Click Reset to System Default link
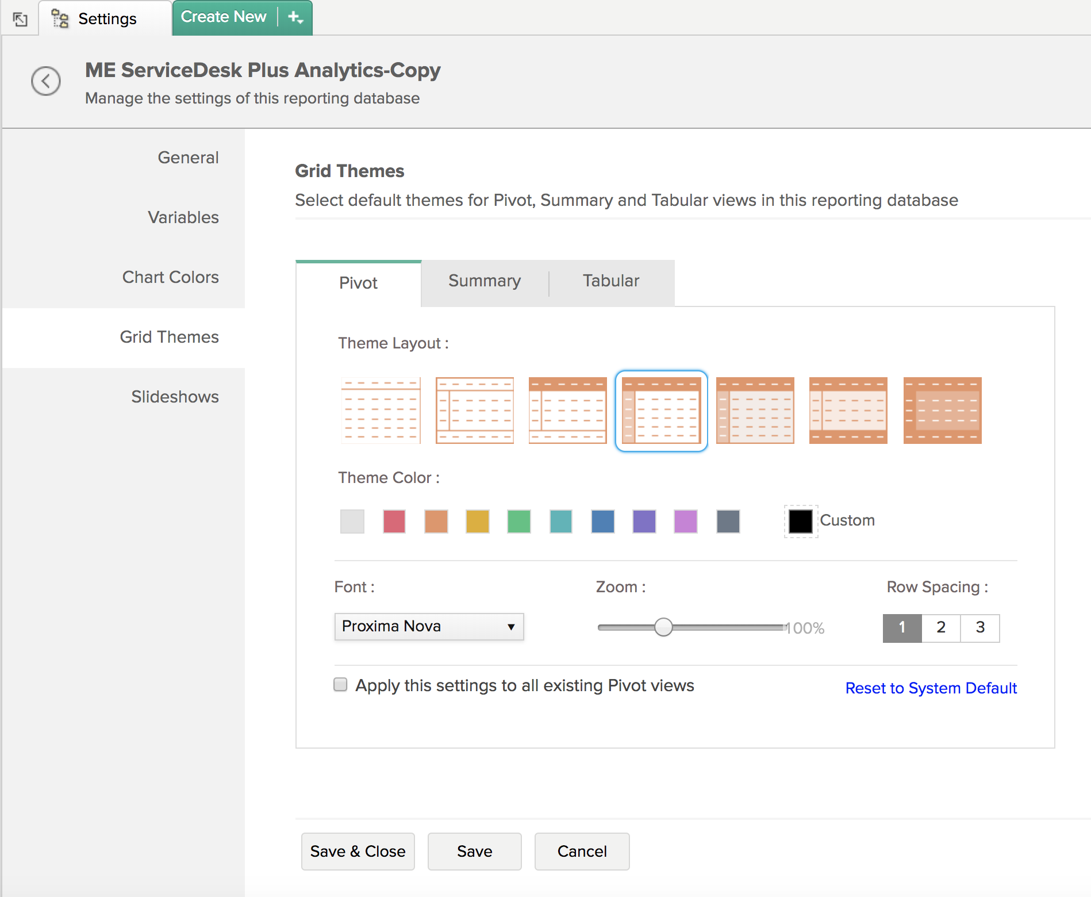Screen dimensions: 1091x897 (931, 688)
